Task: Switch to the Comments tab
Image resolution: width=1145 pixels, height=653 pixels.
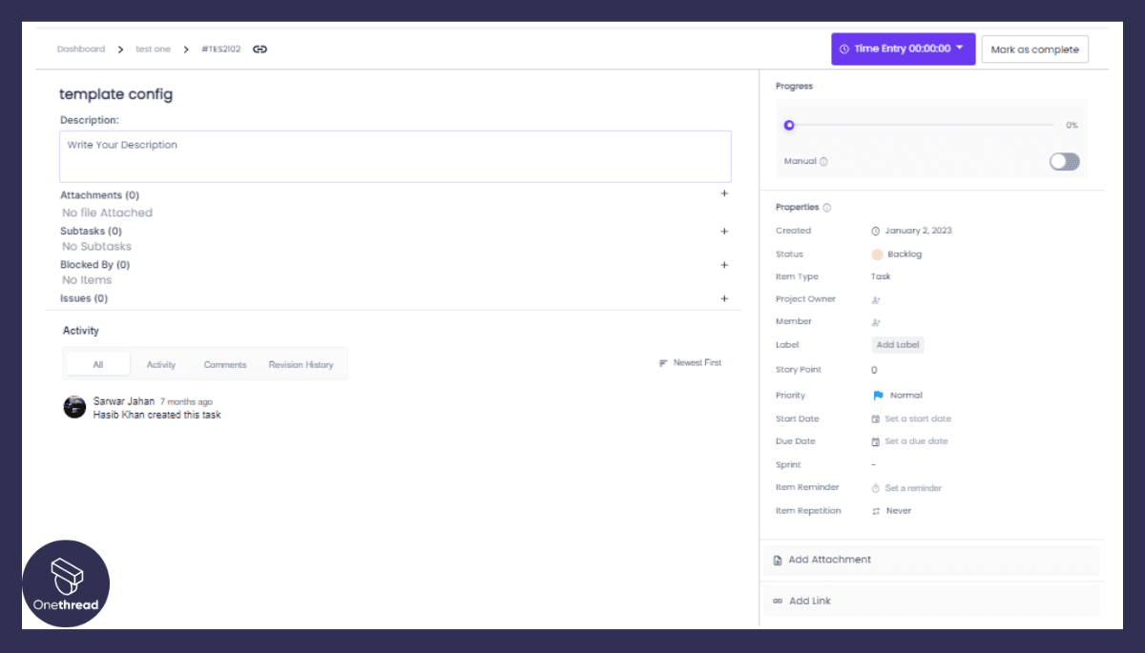Action: point(225,365)
